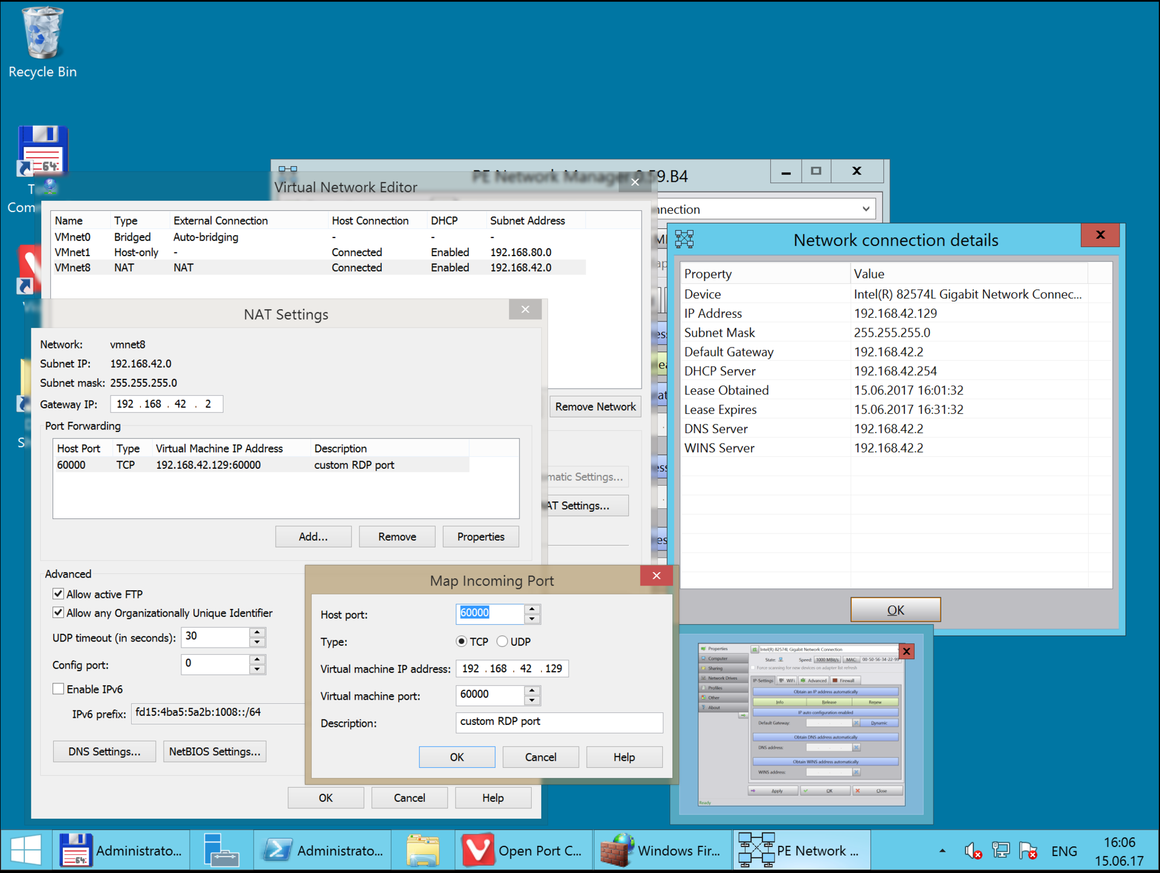Screen dimensions: 1160x873
Task: Open the Action Center flag tray icon
Action: [x=1028, y=851]
